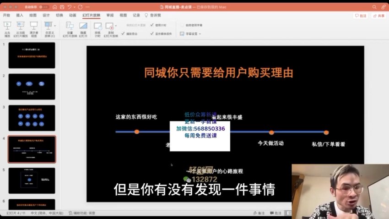
Task: Switch to the 动画 ribbon tab
Action: click(72, 15)
